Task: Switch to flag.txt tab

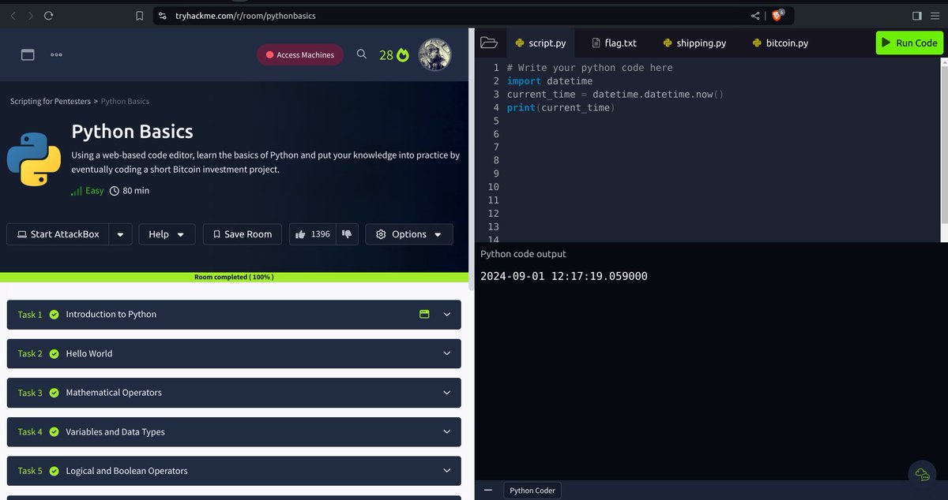Action: click(613, 43)
